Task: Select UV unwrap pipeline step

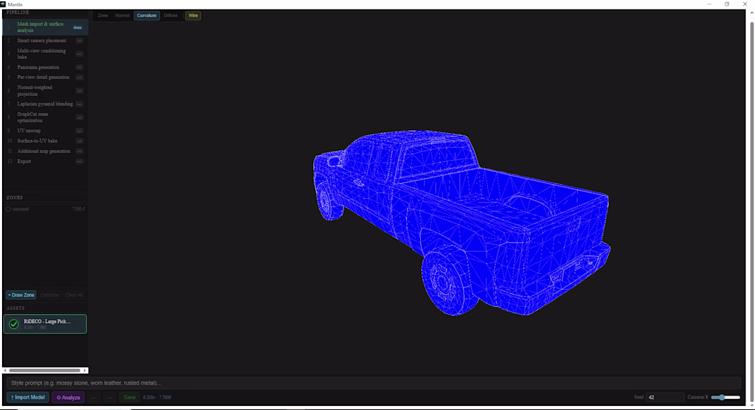Action: click(x=45, y=130)
